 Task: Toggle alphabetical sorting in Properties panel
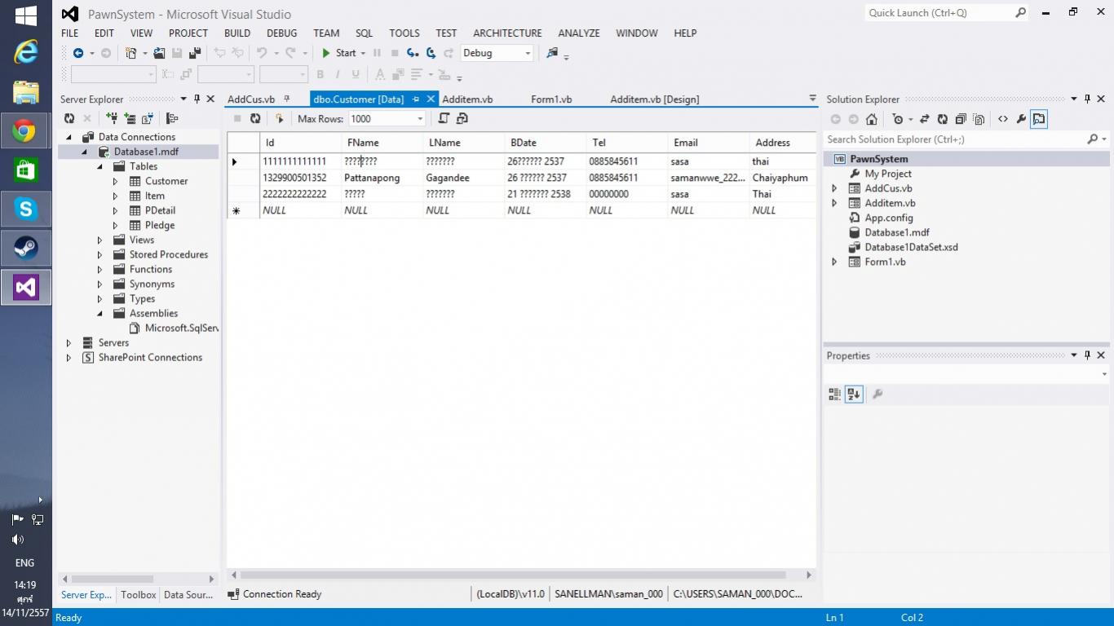[x=854, y=395]
